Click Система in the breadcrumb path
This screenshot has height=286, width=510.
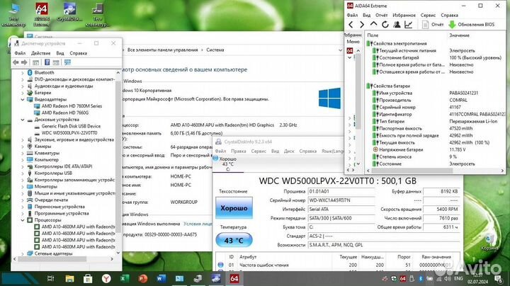tap(215, 50)
